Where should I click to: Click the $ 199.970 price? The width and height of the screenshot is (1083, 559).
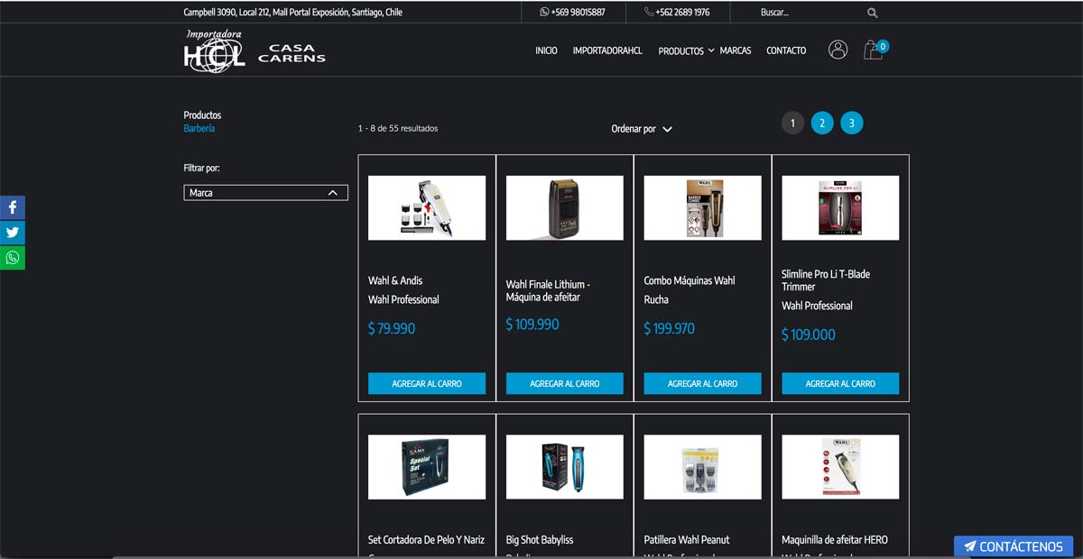670,329
